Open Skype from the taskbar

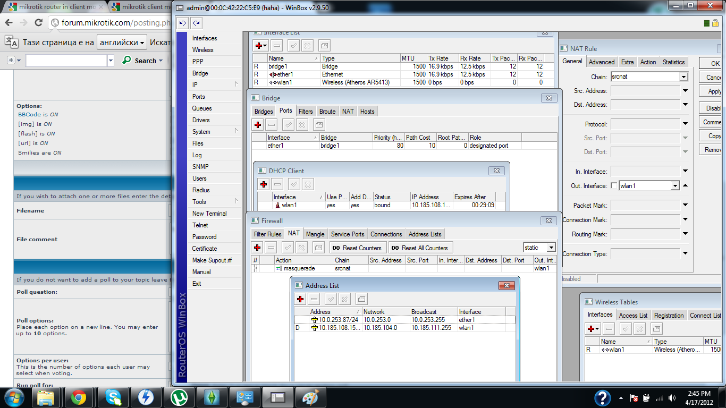pyautogui.click(x=113, y=397)
